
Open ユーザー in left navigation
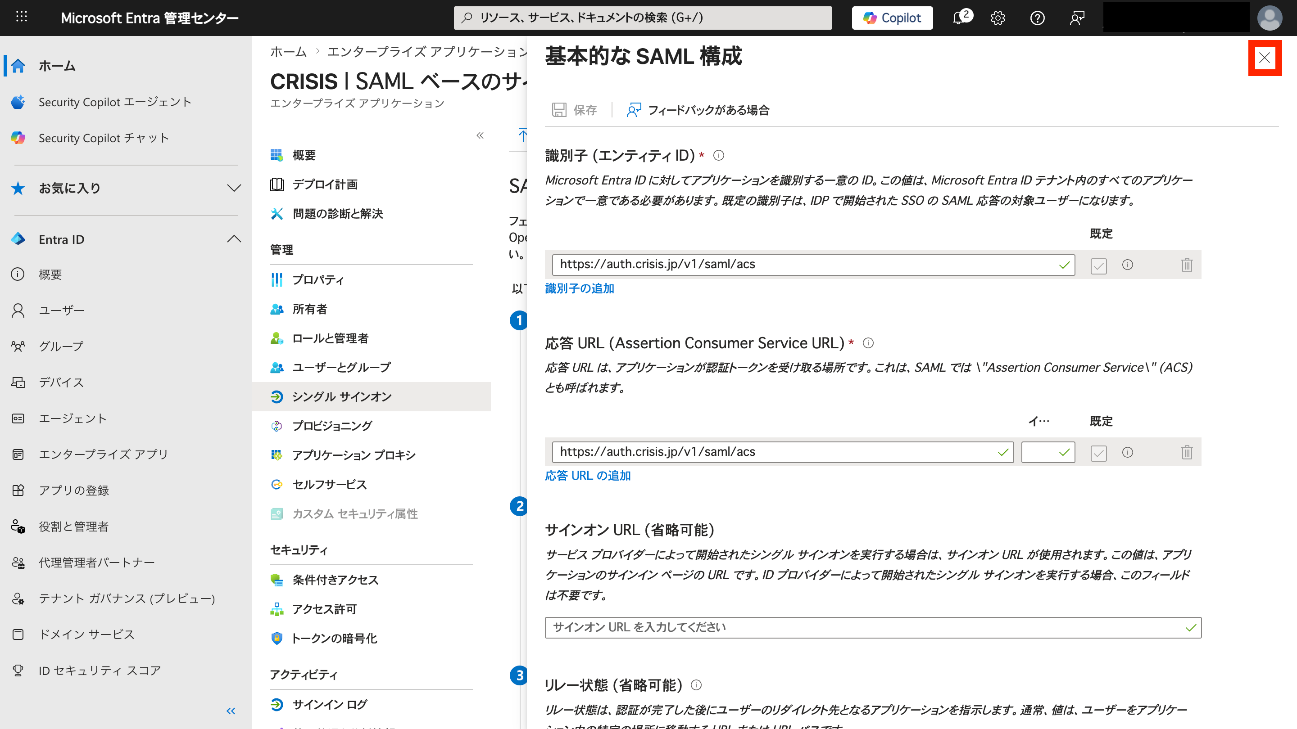126,310
